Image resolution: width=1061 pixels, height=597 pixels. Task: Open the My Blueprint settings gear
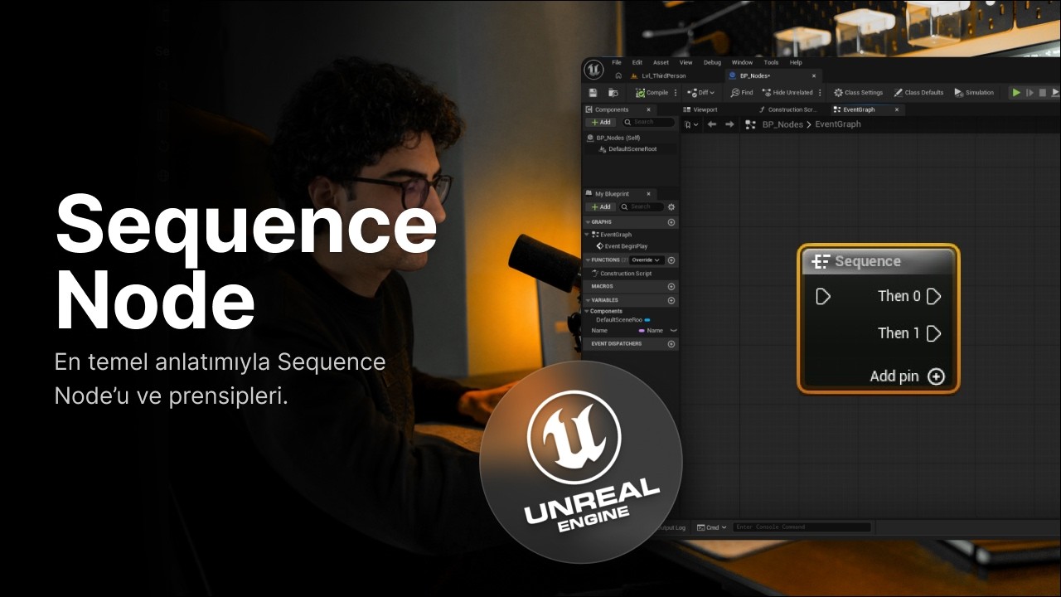671,206
